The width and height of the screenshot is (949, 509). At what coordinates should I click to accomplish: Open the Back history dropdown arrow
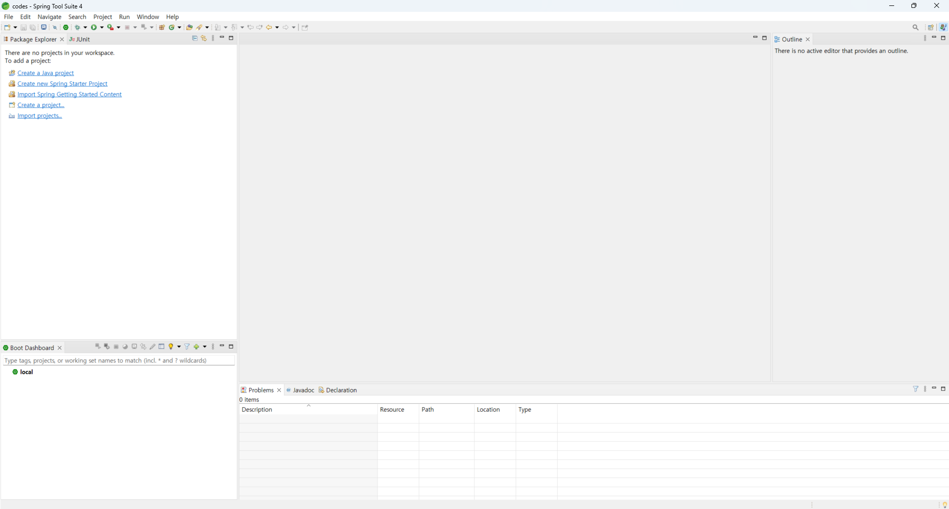(277, 28)
